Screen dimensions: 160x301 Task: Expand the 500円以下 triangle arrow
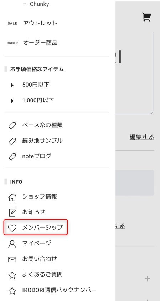[12, 85]
